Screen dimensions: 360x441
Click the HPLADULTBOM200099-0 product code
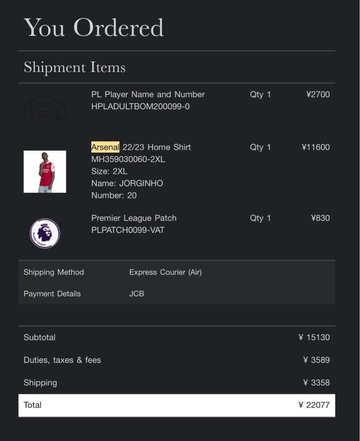(140, 107)
